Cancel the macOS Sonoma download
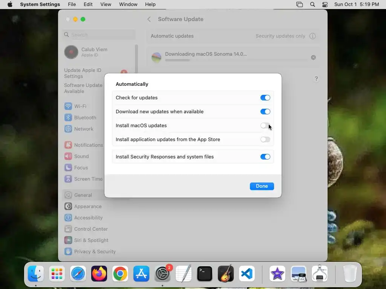The height and width of the screenshot is (289, 386). pos(313,57)
